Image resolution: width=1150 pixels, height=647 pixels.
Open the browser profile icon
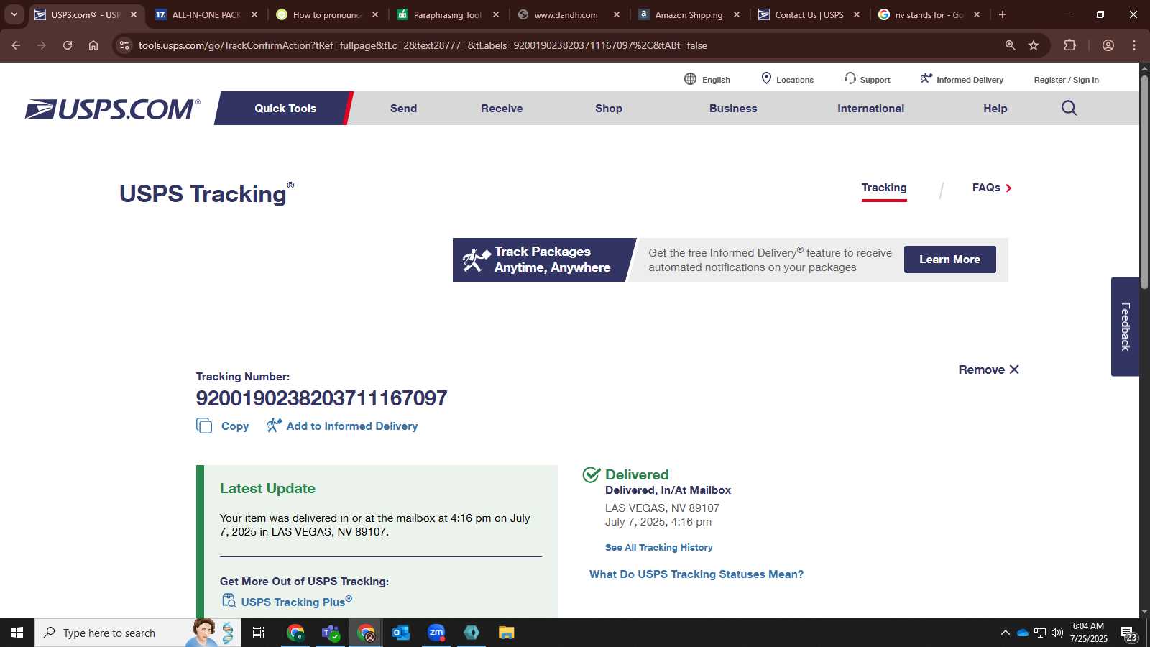[1108, 45]
